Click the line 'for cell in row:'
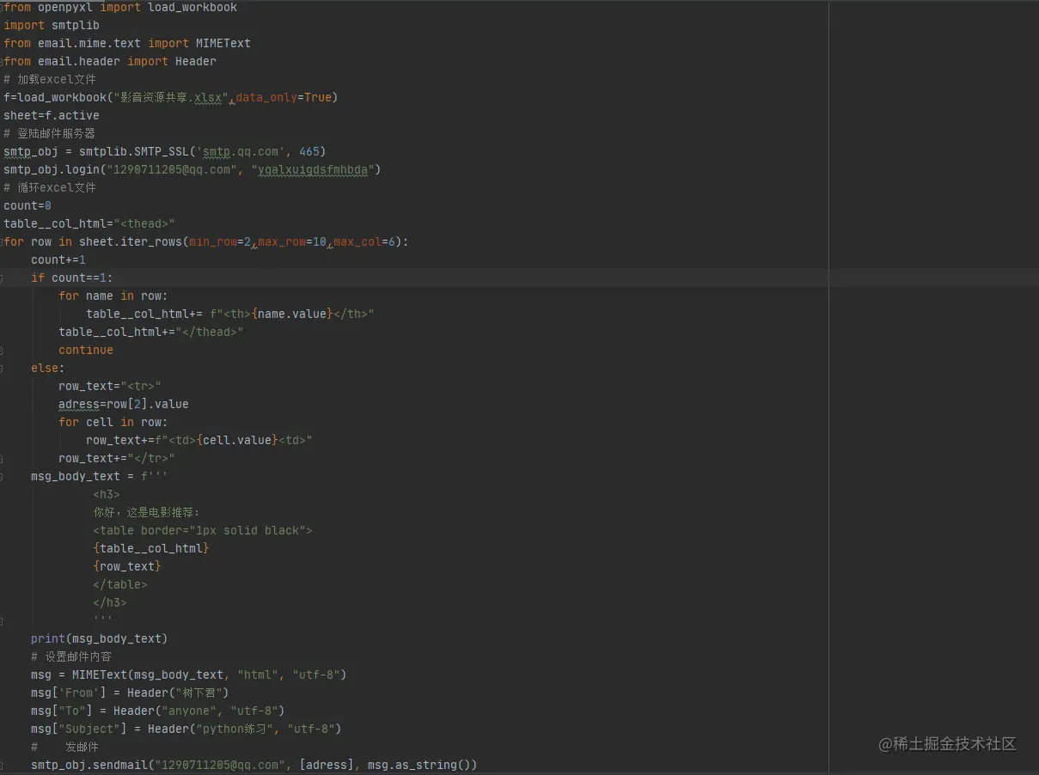The width and height of the screenshot is (1039, 775). [113, 422]
